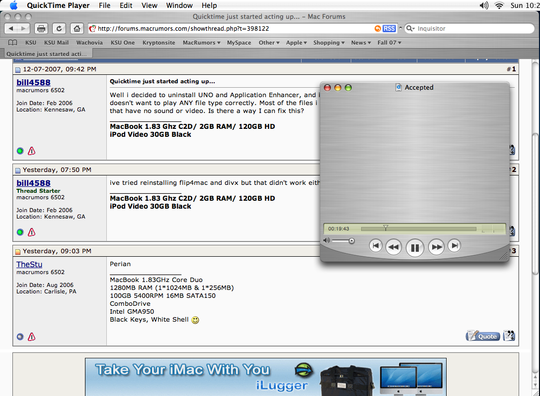Open the Wachovia bookmark
Viewport: 540px width, 396px height.
click(89, 43)
